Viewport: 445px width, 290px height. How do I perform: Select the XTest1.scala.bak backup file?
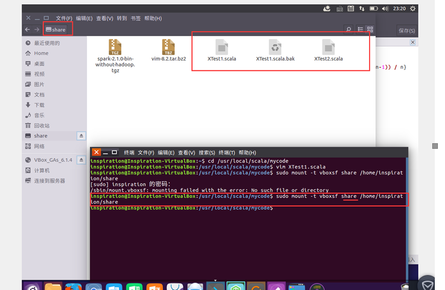point(275,50)
